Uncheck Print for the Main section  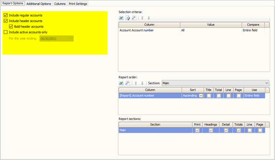click(197, 130)
